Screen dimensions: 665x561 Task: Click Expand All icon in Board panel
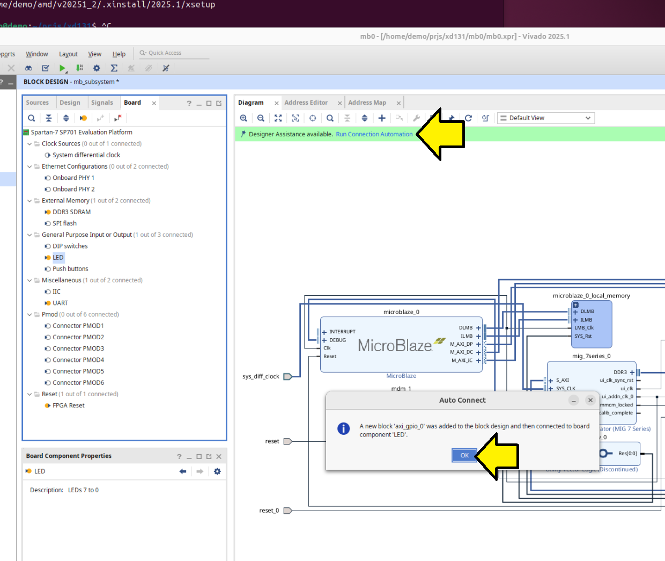click(66, 118)
